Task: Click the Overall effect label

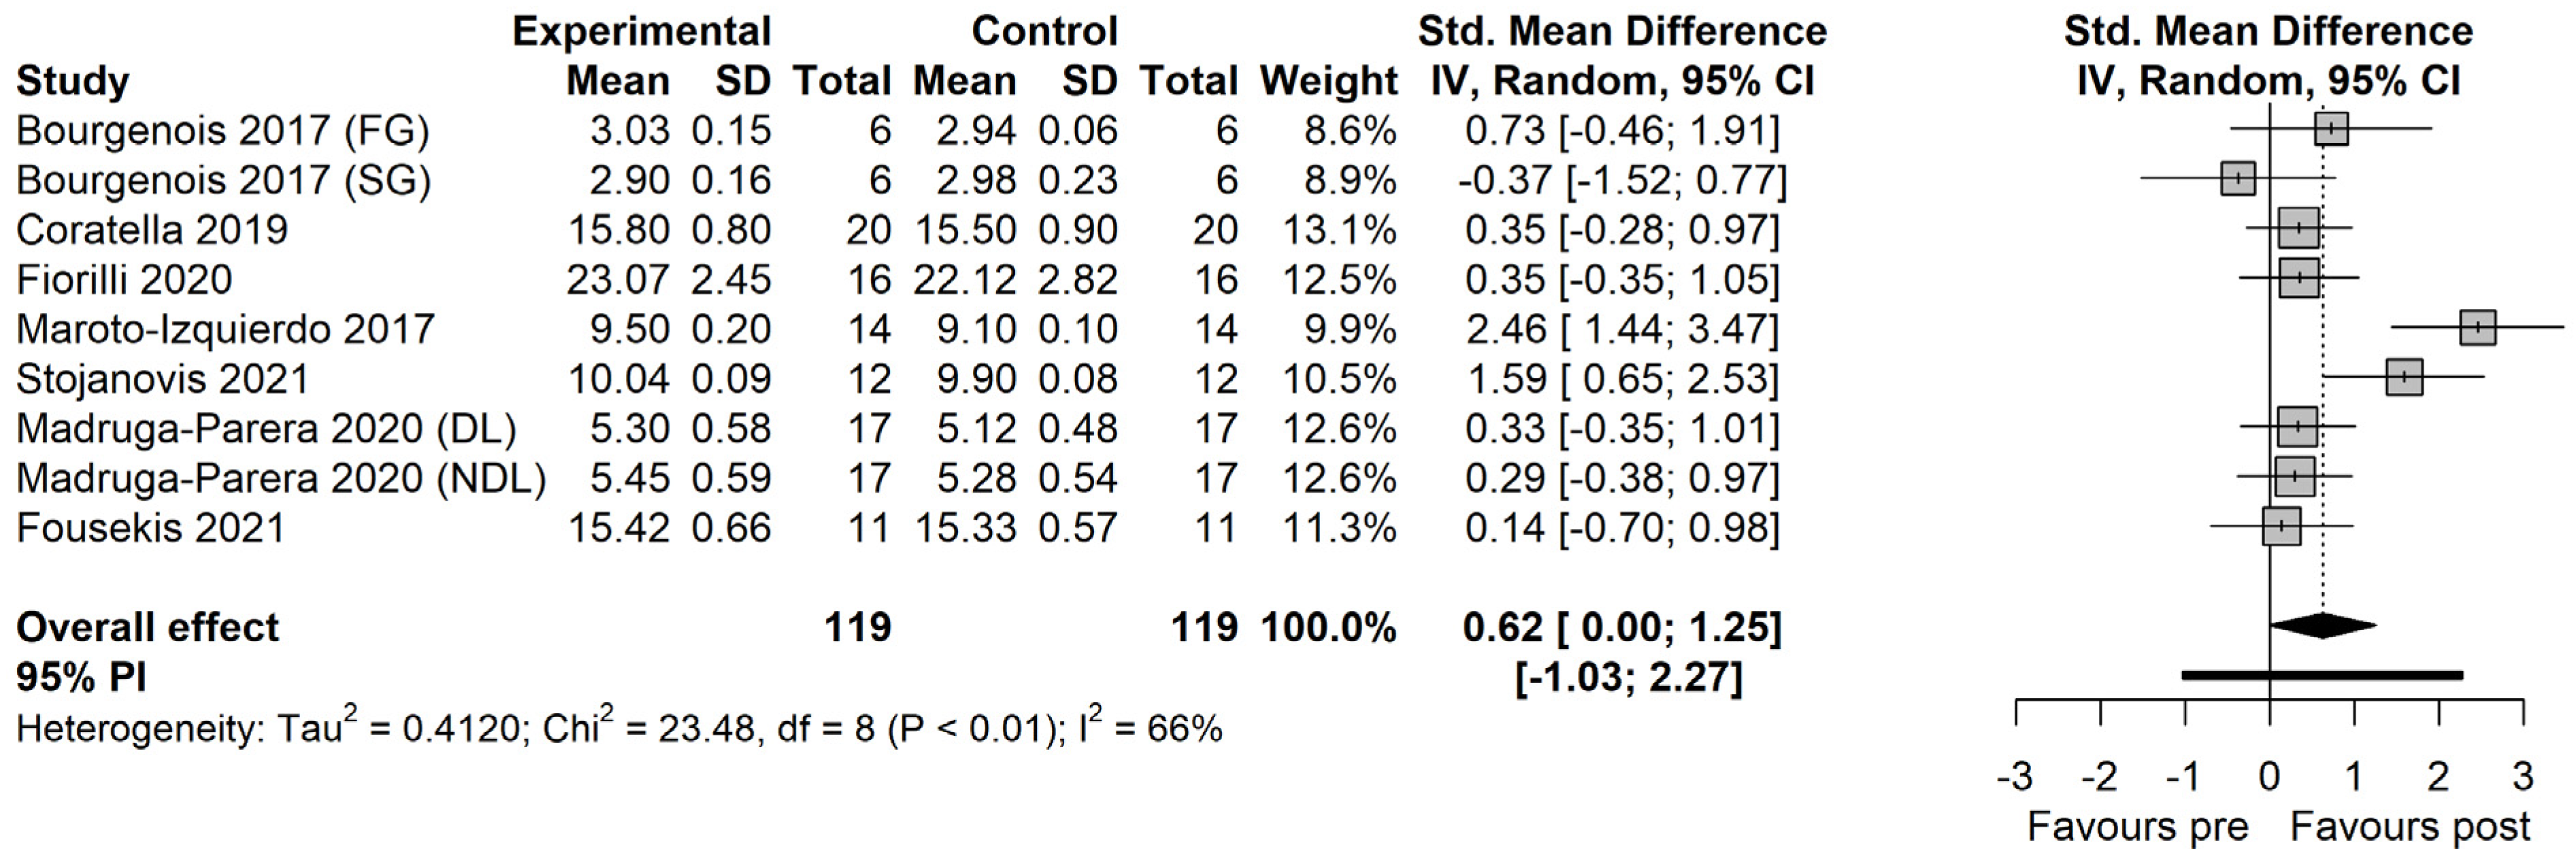Action: pos(147,627)
